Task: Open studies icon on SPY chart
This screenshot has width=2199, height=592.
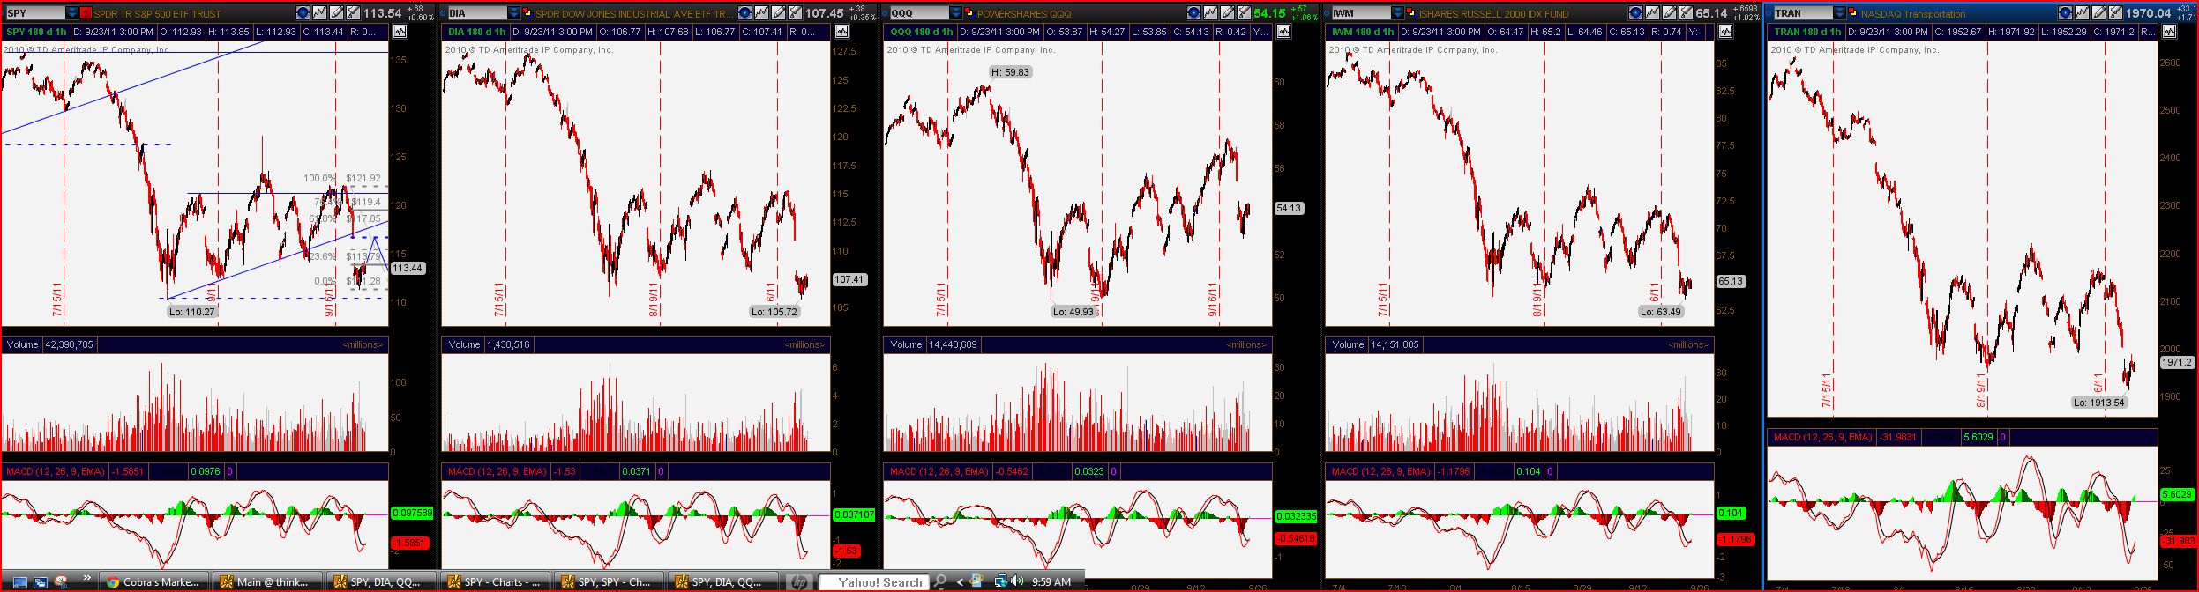Action: click(319, 13)
